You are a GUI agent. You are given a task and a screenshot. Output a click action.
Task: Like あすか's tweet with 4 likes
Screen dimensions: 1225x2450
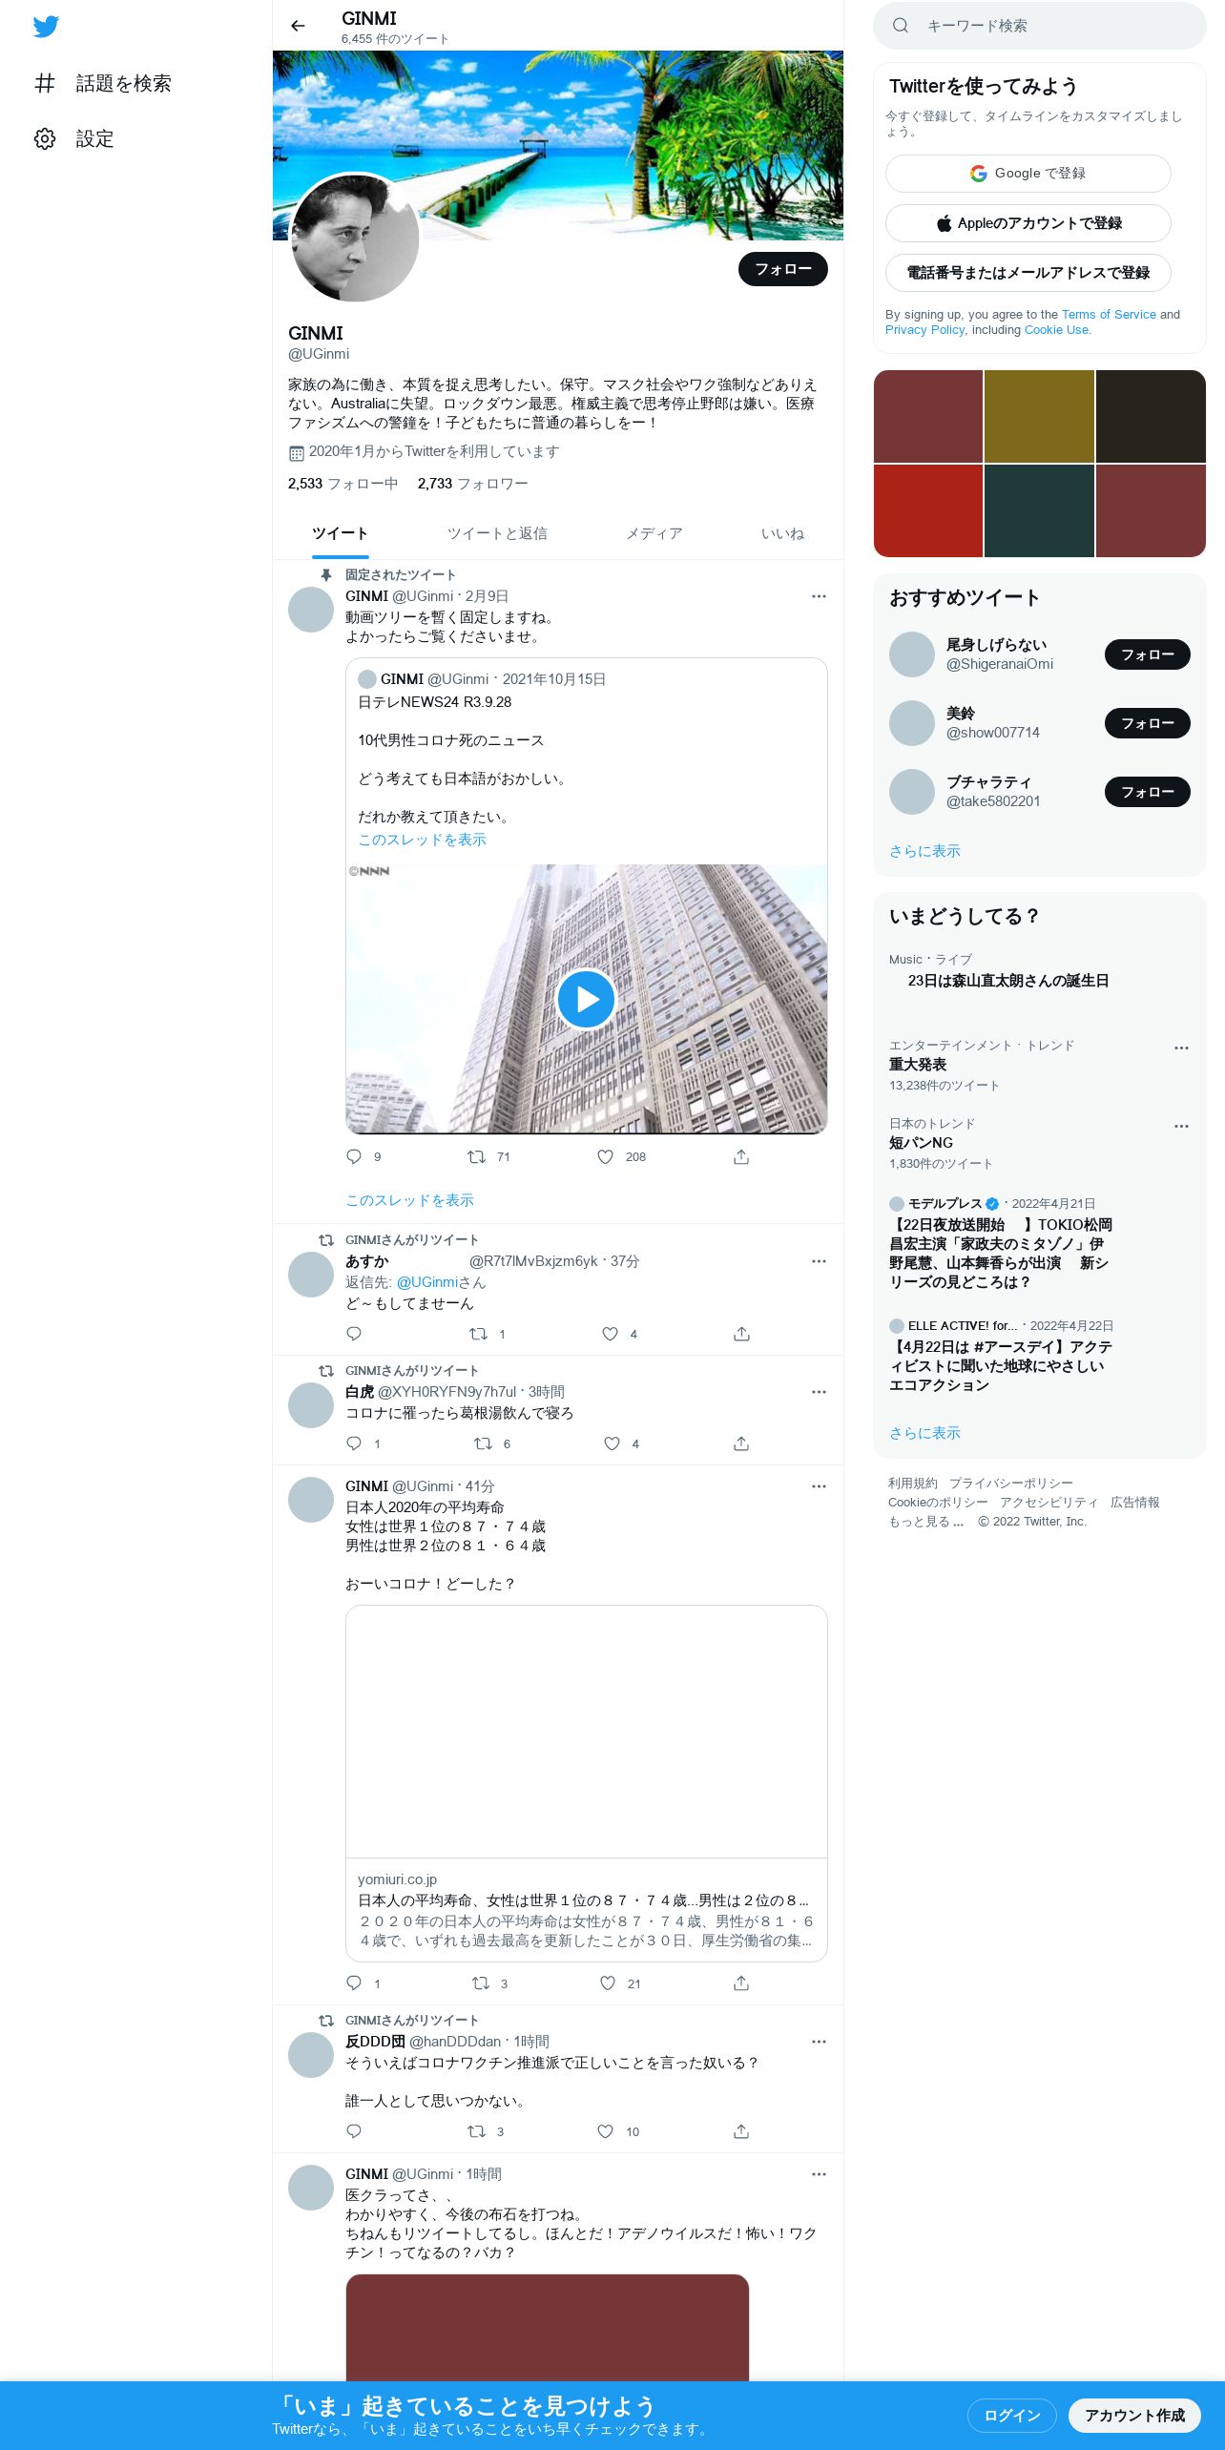point(611,1334)
